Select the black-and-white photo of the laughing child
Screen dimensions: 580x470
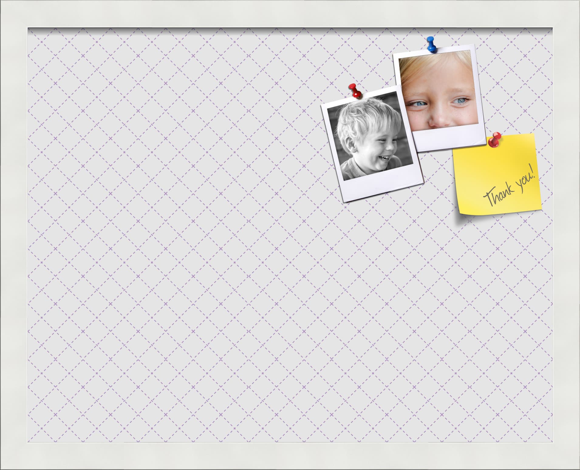(x=372, y=144)
